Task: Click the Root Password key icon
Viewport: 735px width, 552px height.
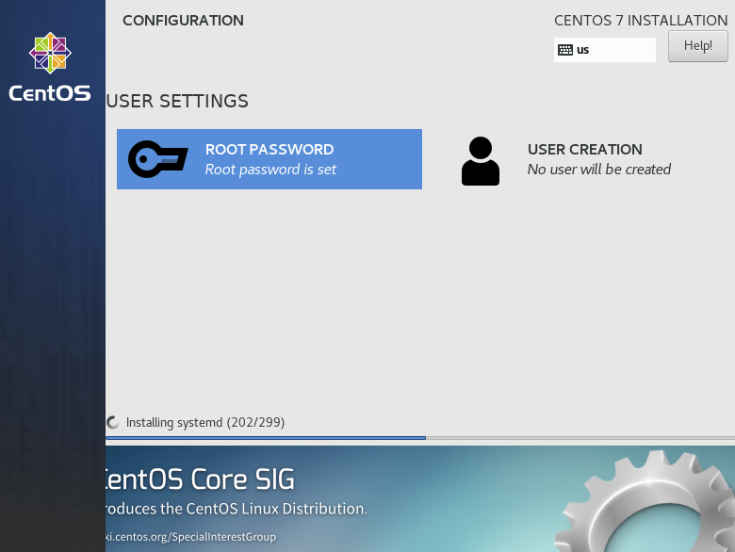Action: tap(158, 159)
